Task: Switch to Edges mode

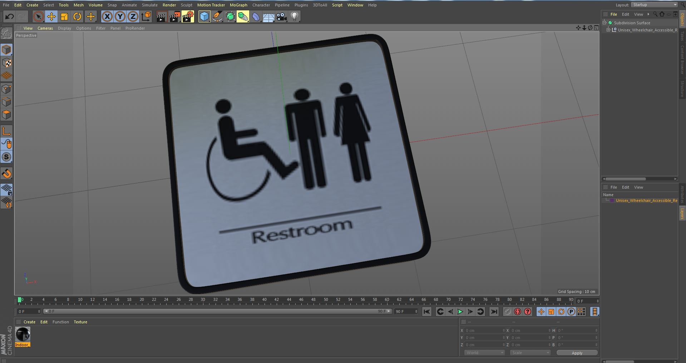Action: coord(6,102)
